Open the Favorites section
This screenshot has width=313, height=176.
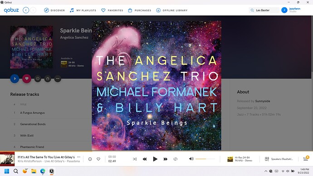point(112,10)
